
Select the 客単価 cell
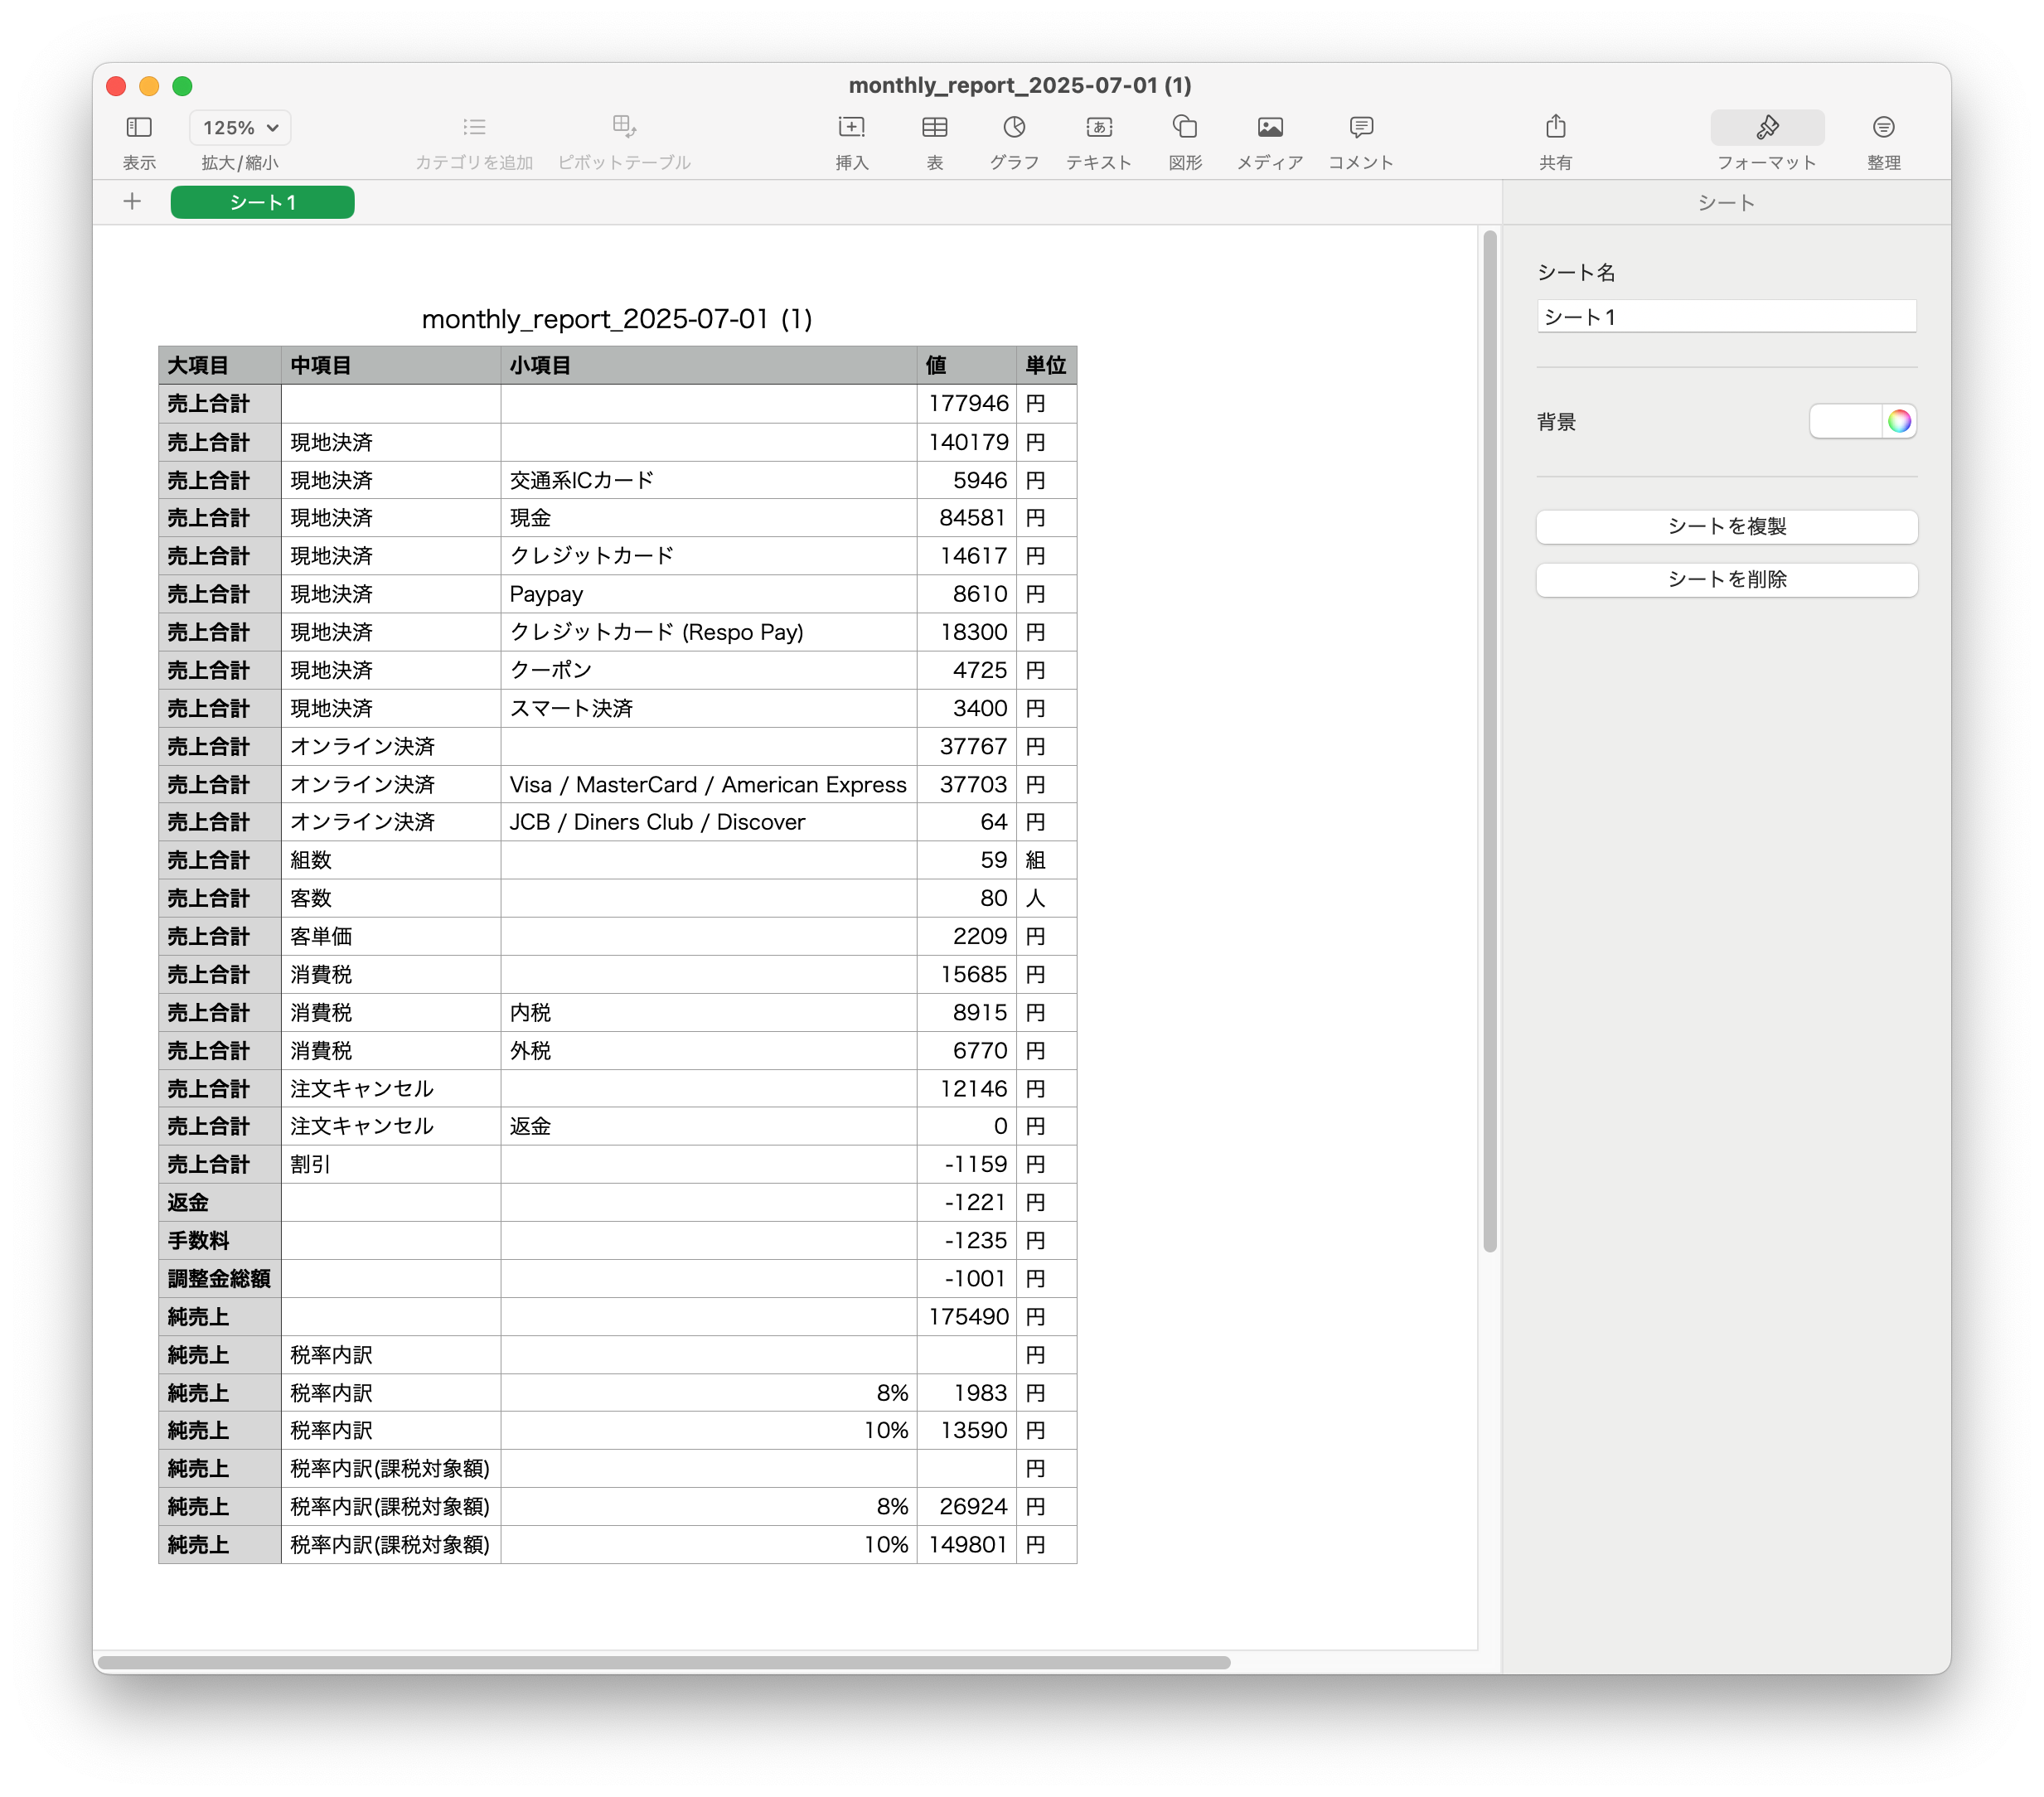point(391,936)
